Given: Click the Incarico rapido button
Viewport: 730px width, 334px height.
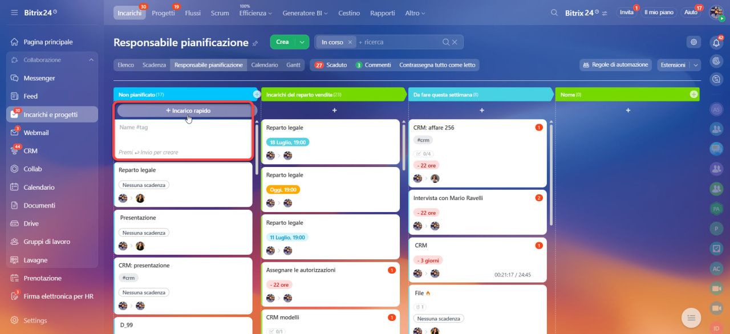Looking at the screenshot, I should 188,111.
